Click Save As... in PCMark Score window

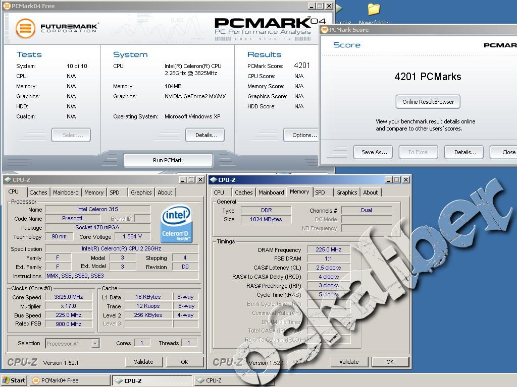pyautogui.click(x=373, y=152)
